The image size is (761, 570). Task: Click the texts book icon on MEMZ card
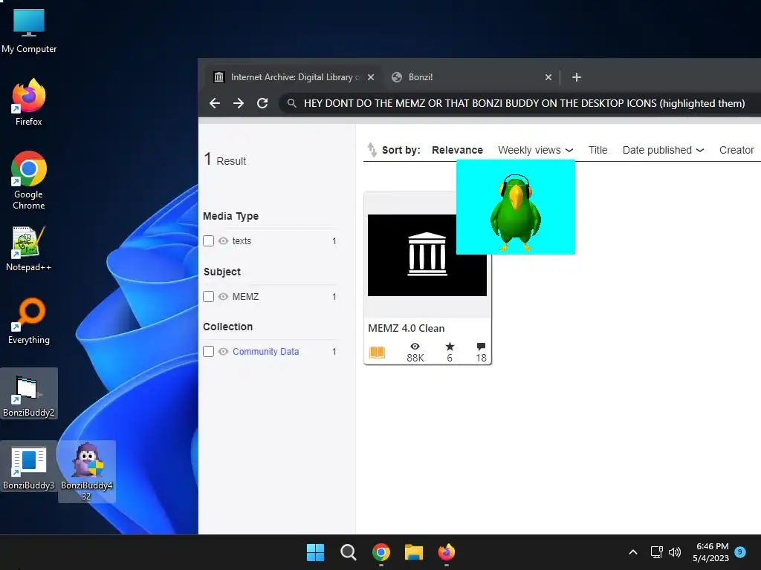coord(377,352)
